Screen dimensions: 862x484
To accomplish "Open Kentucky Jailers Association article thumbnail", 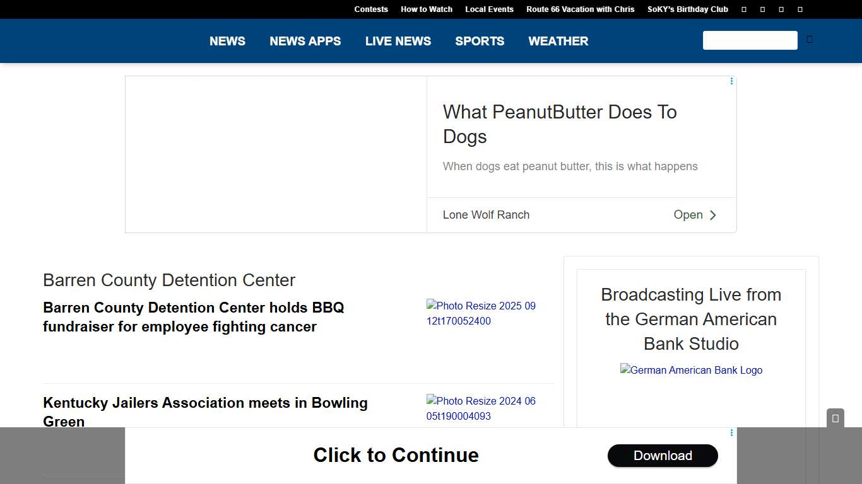I will (481, 408).
